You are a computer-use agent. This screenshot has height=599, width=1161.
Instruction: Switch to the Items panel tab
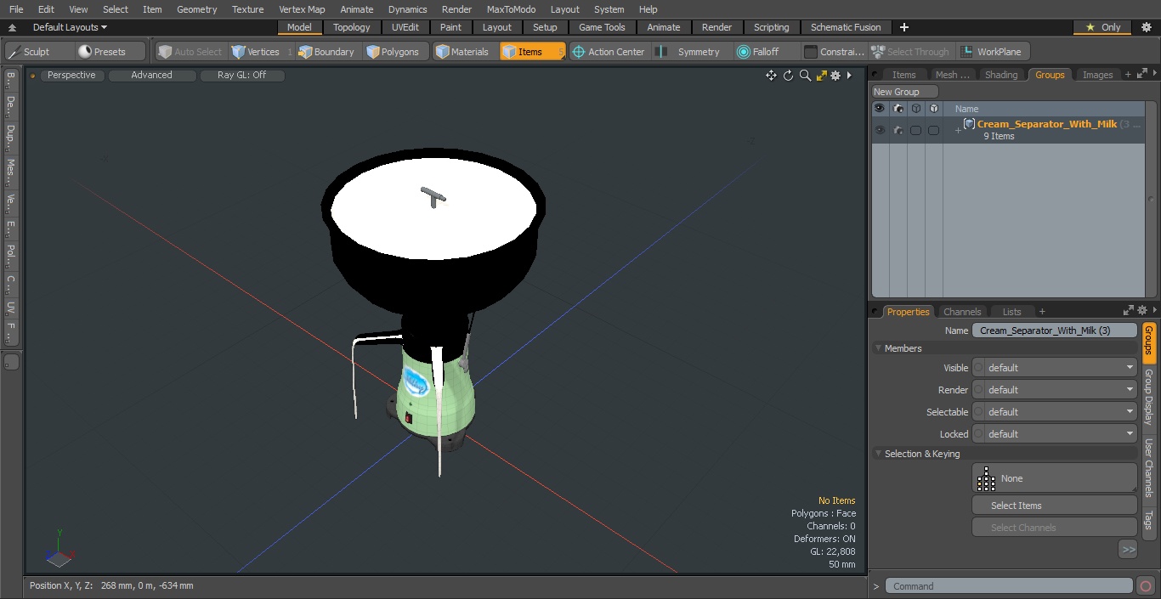click(x=903, y=75)
